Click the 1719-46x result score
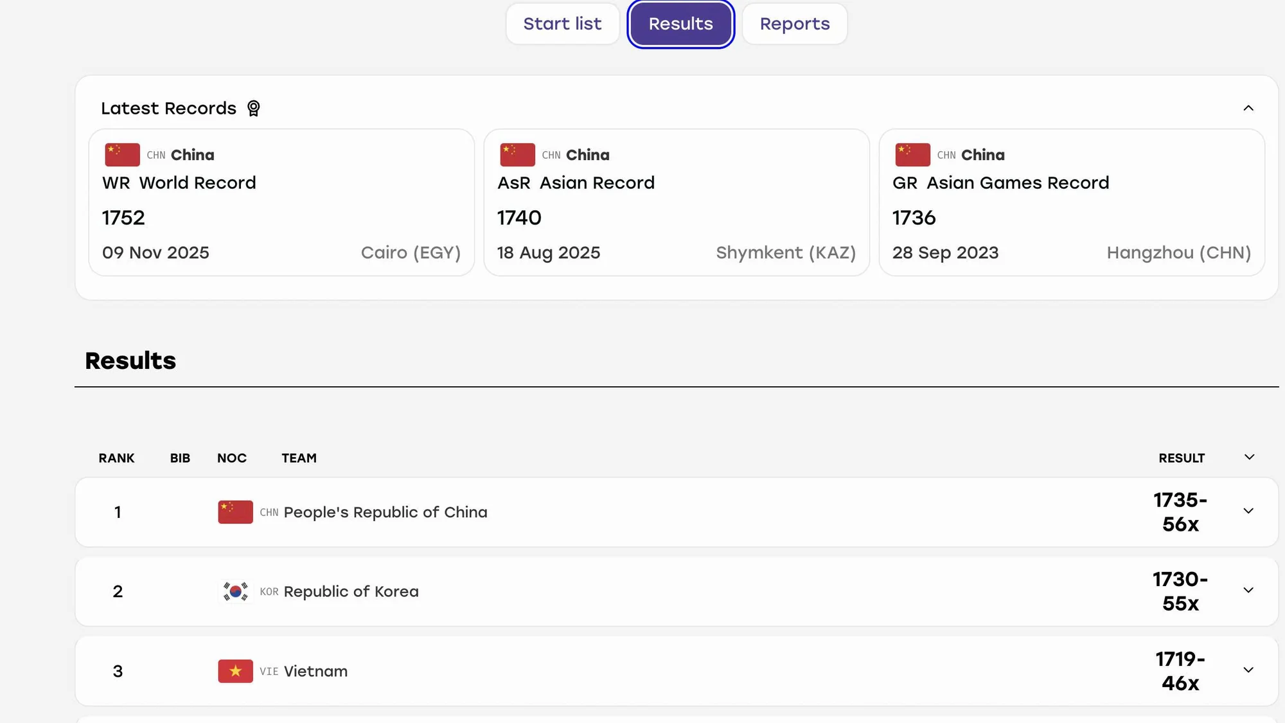1285x723 pixels. pos(1180,671)
